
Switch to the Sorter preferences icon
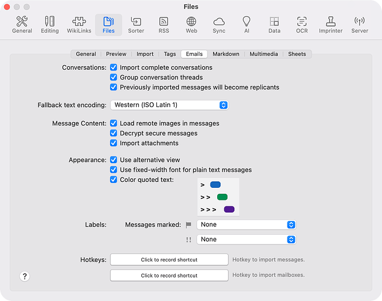[x=136, y=25]
